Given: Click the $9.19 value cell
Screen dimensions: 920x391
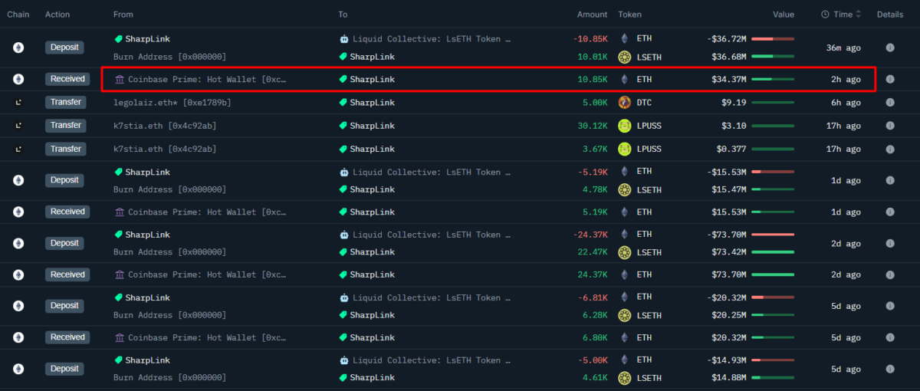Looking at the screenshot, I should point(733,103).
